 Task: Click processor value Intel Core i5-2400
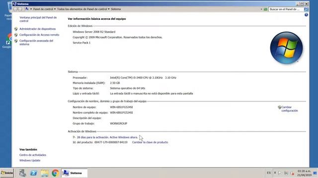click(143, 78)
